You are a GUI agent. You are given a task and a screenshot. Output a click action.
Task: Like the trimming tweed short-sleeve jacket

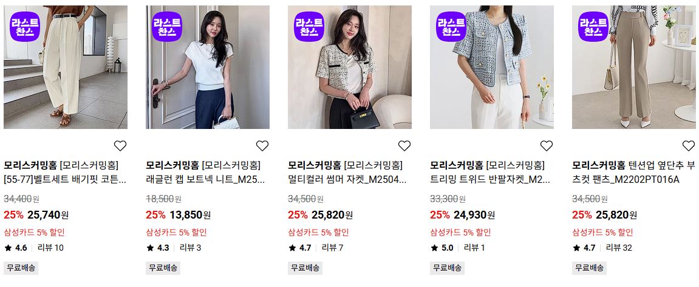point(547,145)
